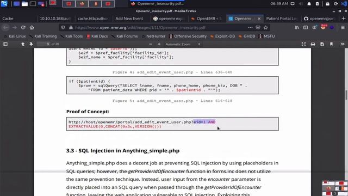Screen dimensions: 348x196
Task: Switch to the Cache tab
Action: point(18,19)
